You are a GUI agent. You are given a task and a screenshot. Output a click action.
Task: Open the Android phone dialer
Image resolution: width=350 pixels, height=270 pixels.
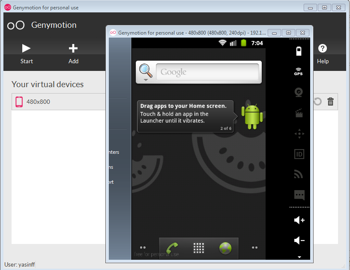click(x=173, y=248)
